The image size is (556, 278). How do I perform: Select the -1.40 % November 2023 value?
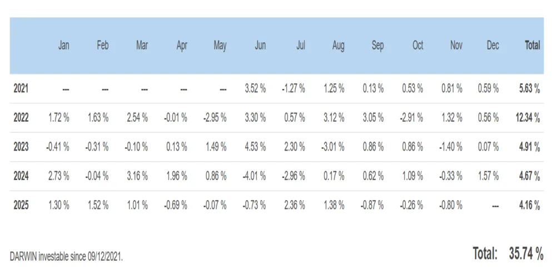click(451, 147)
